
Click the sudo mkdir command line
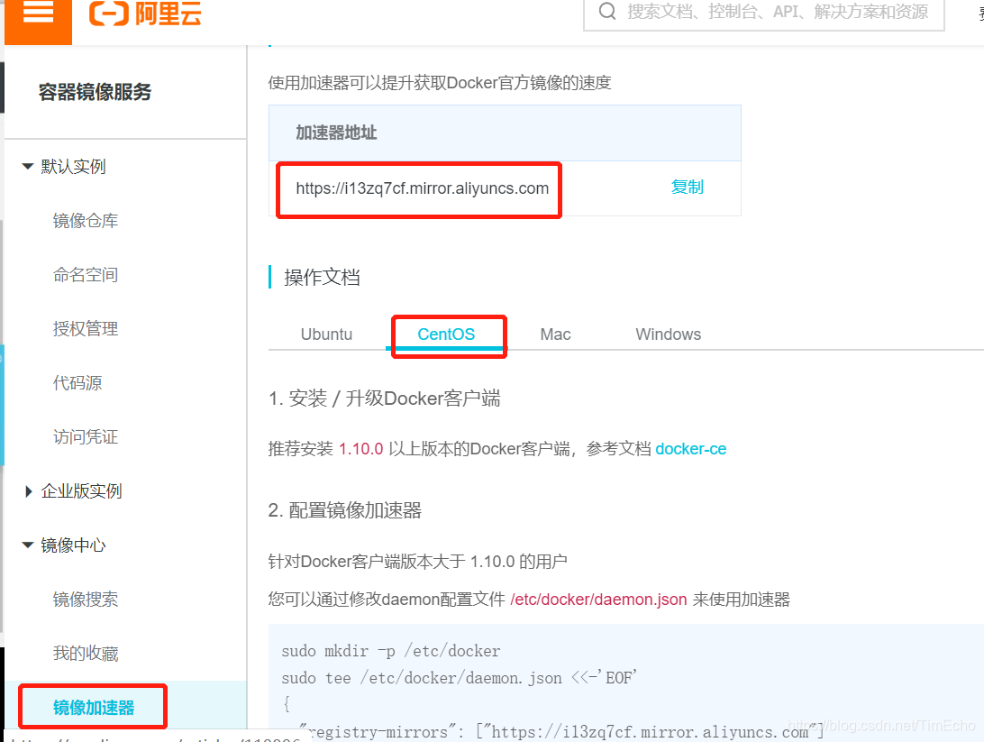pyautogui.click(x=391, y=651)
